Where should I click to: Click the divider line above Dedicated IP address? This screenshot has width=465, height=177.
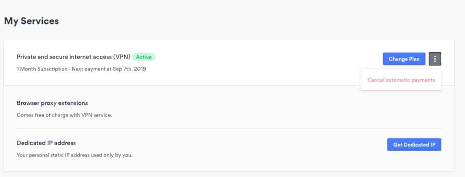coord(229,128)
